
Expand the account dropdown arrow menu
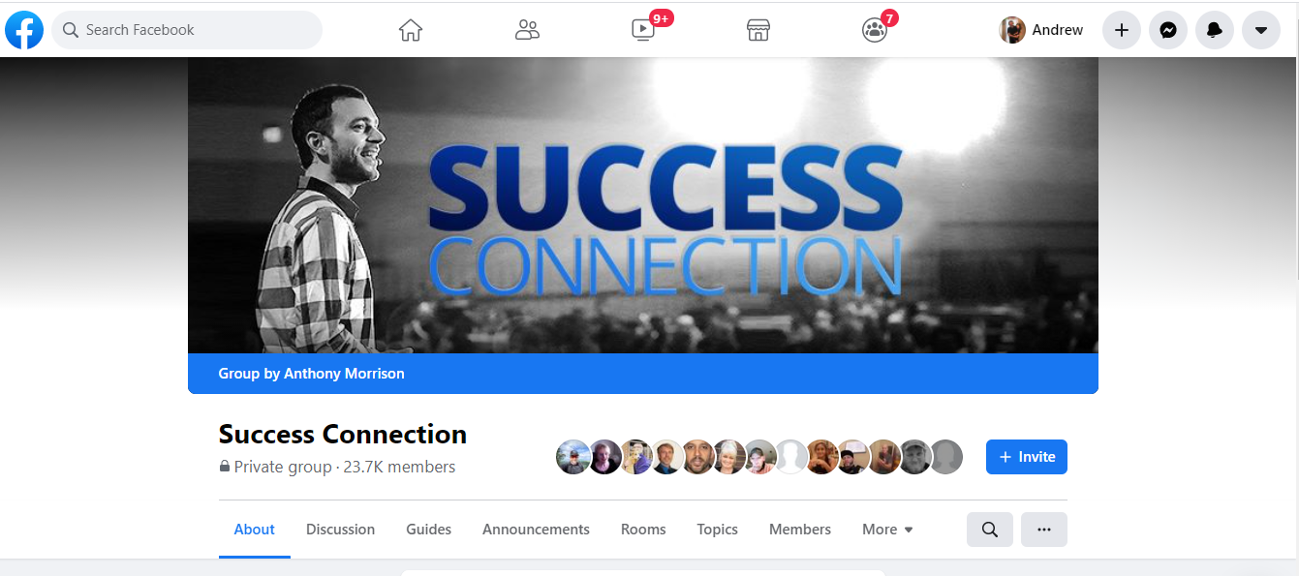(1261, 30)
